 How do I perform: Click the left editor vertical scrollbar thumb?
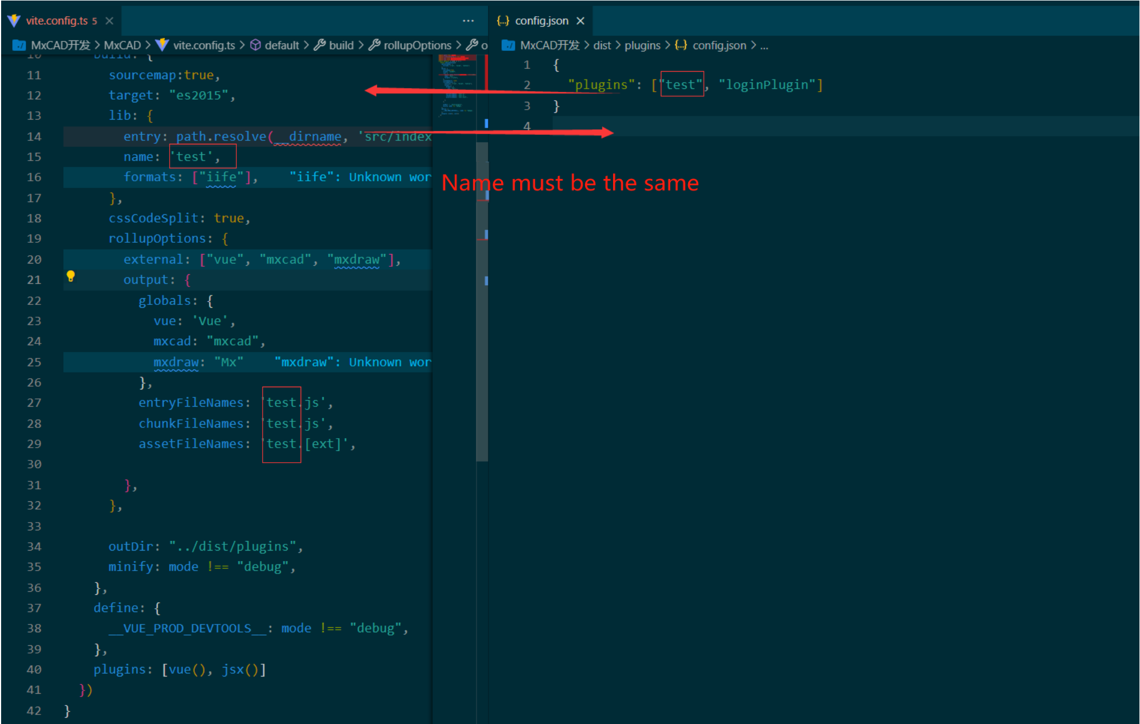click(482, 302)
